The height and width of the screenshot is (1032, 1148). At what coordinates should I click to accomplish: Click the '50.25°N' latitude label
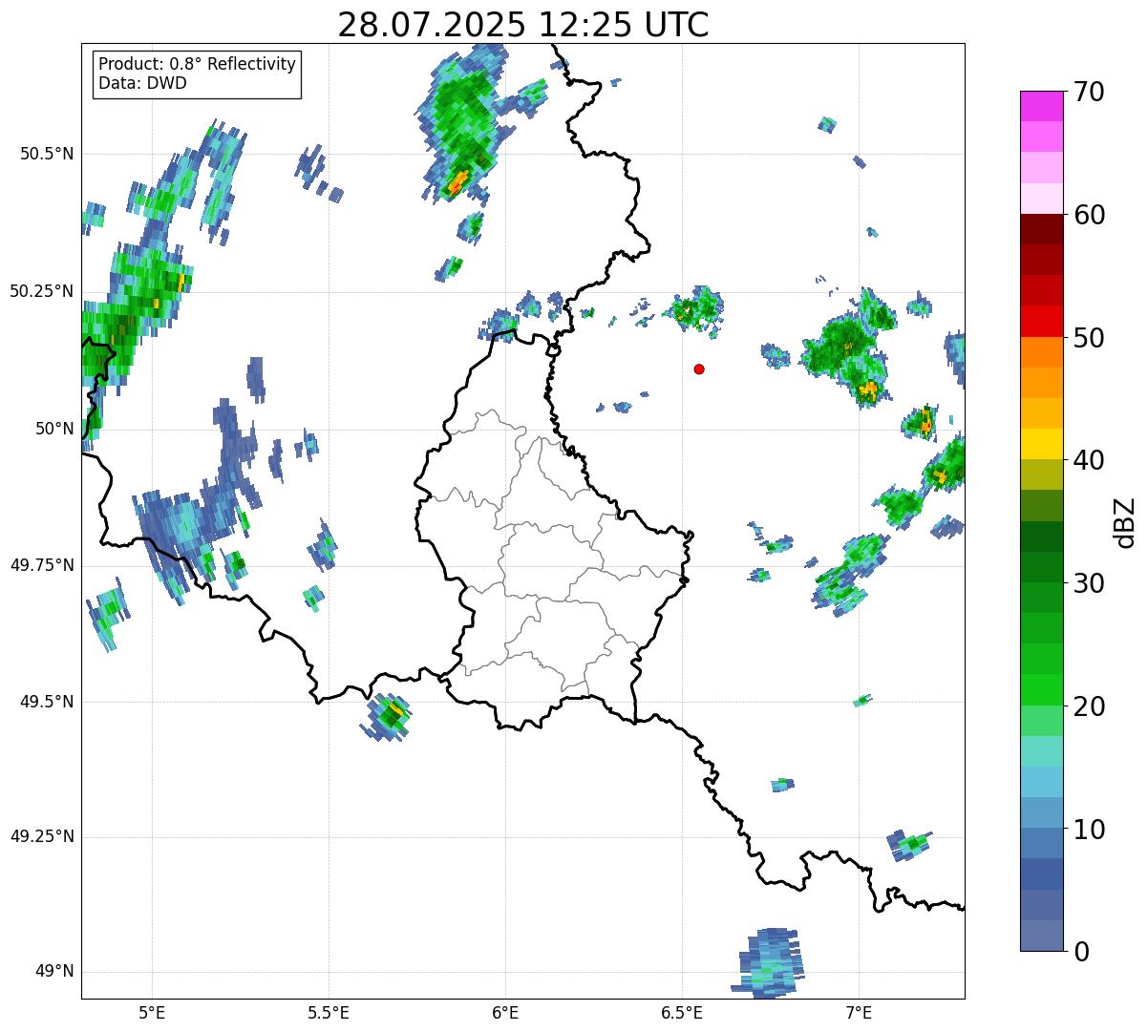(42, 291)
